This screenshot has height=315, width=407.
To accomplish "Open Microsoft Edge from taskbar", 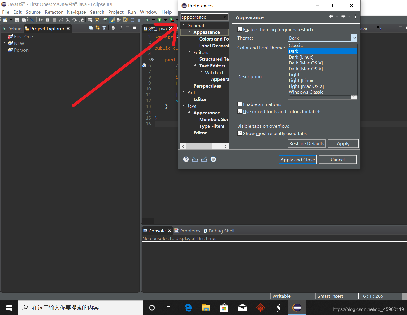I will pos(188,308).
